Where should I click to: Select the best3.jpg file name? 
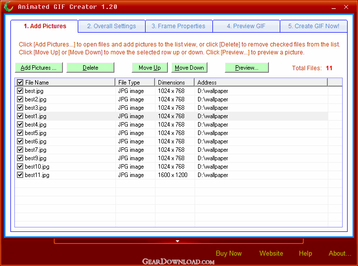point(36,108)
